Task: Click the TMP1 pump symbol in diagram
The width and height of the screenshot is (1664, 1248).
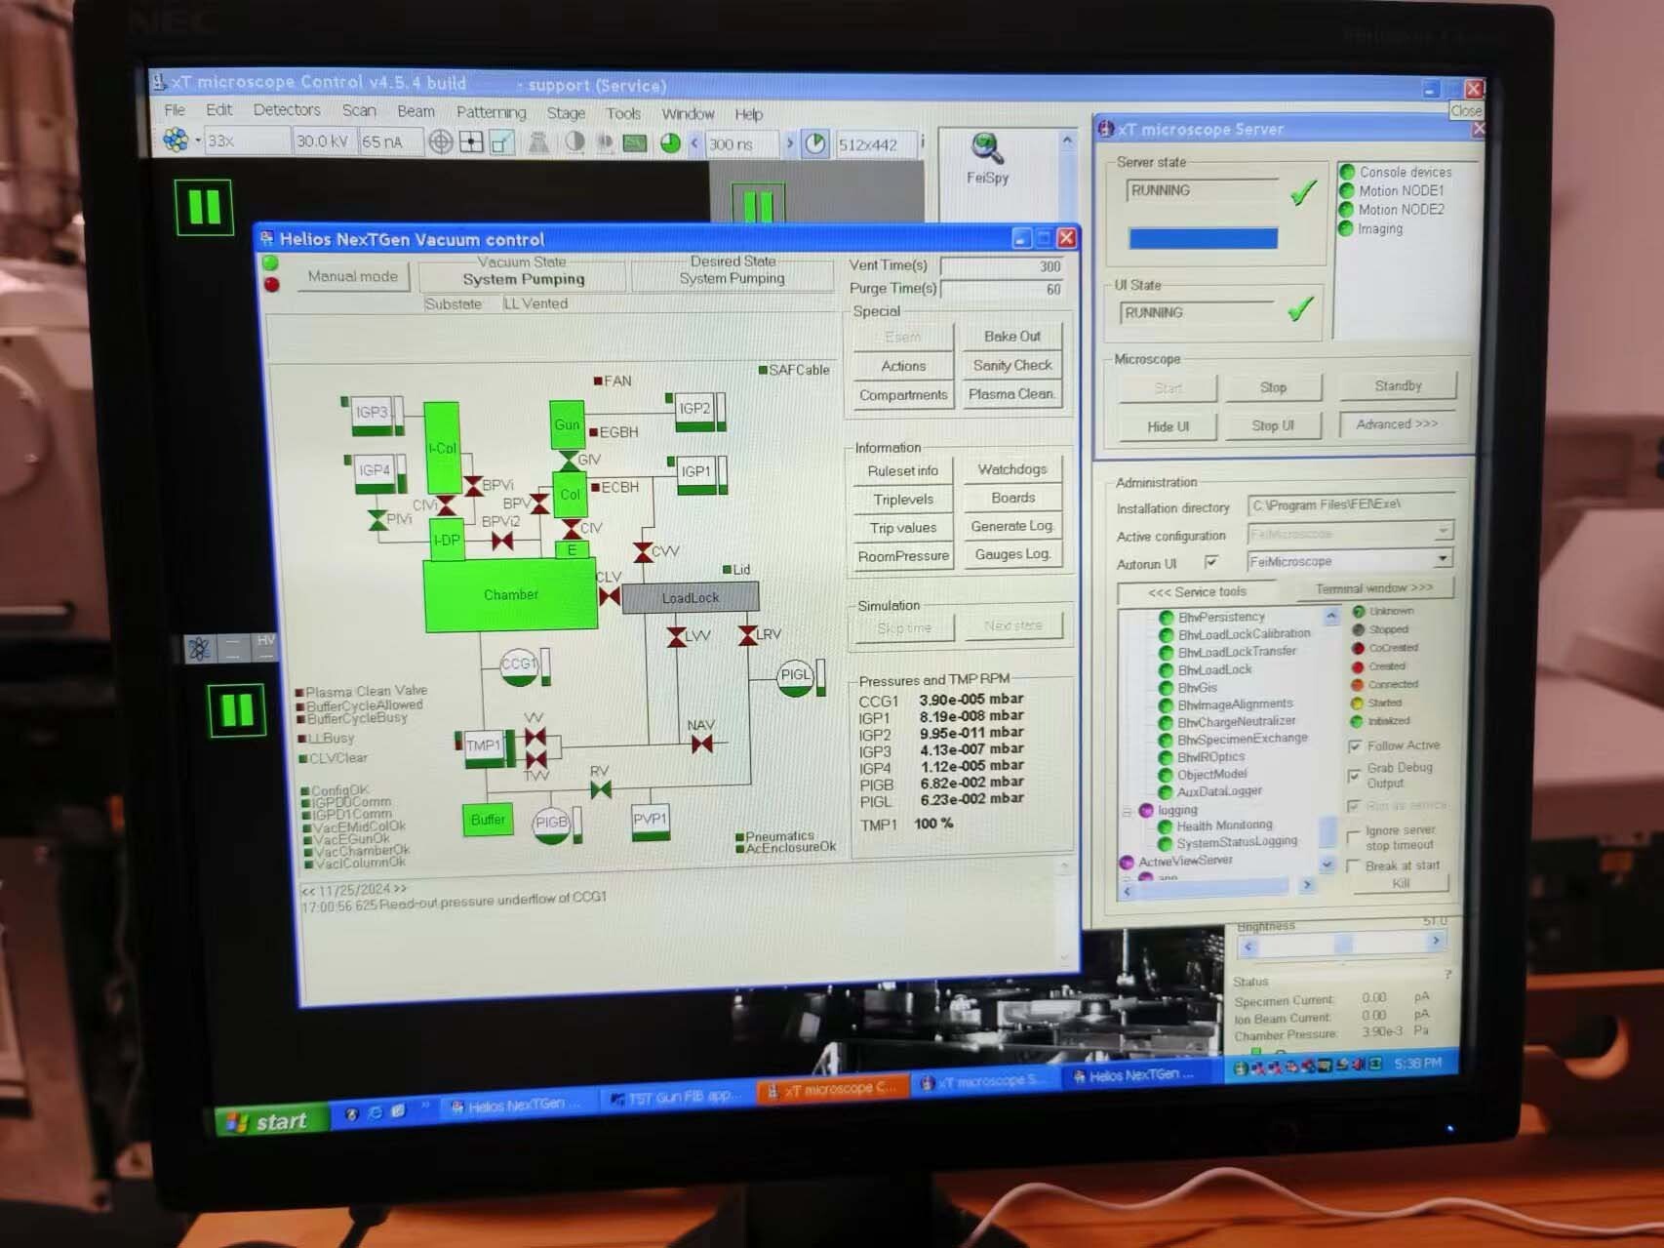Action: click(484, 747)
